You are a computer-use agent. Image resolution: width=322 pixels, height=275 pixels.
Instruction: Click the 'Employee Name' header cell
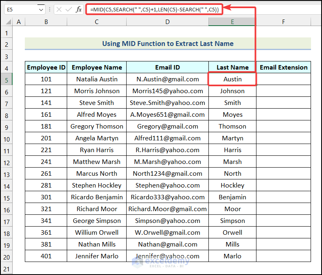(x=96, y=67)
